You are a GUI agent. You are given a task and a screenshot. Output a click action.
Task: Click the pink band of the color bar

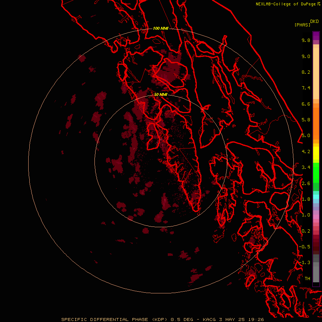click(x=316, y=217)
